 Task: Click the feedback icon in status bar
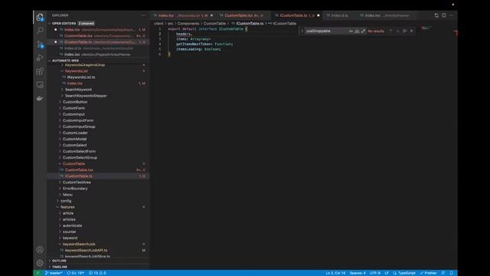[x=443, y=273]
